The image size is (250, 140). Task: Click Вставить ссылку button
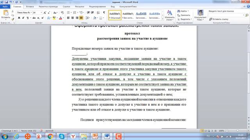pyautogui.click(x=219, y=19)
